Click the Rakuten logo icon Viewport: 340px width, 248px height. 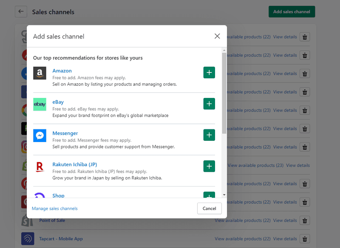[40, 167]
